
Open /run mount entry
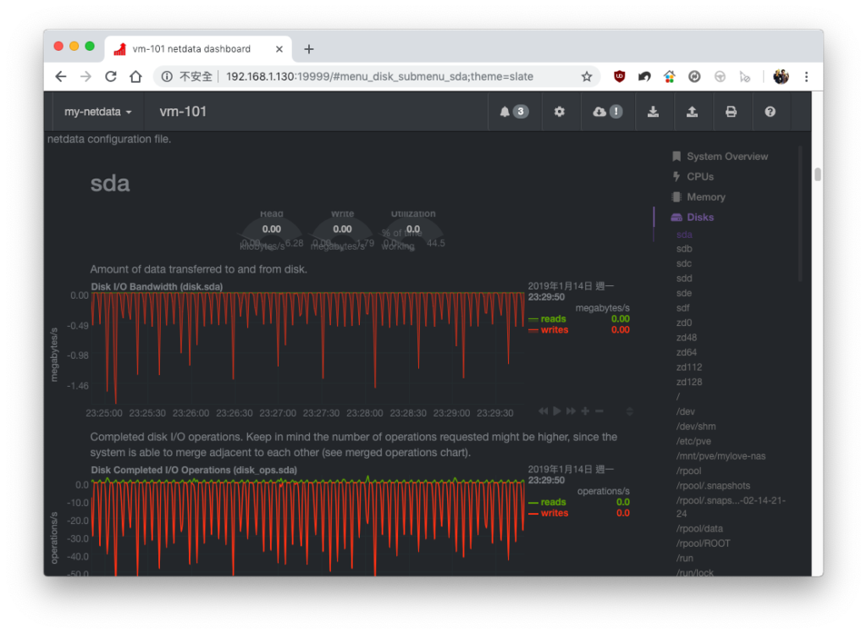point(684,559)
